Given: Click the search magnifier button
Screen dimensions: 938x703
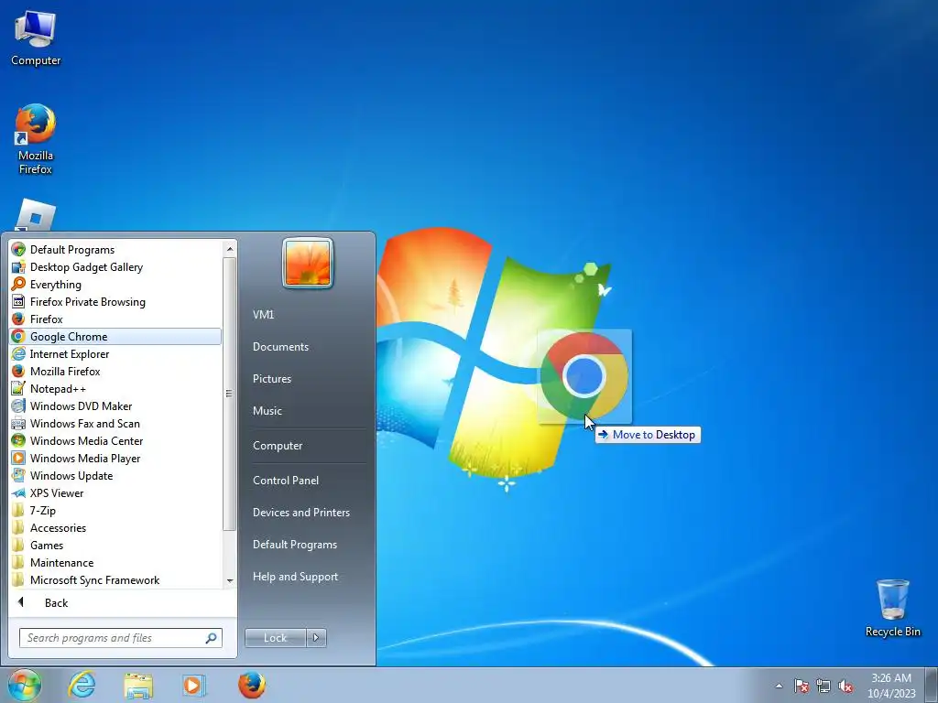Looking at the screenshot, I should tap(212, 638).
